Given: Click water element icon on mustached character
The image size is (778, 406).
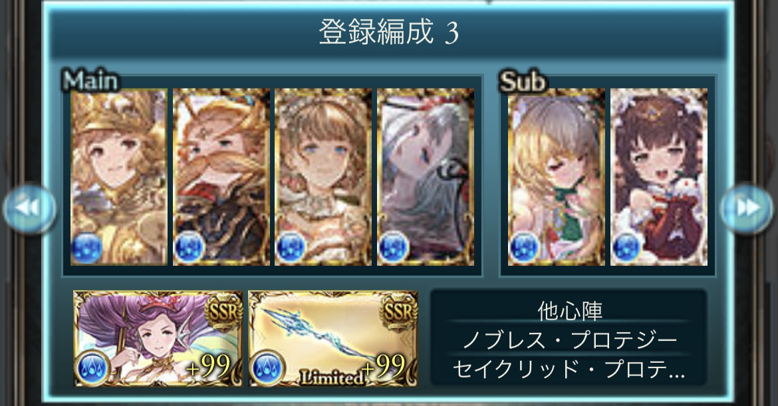Looking at the screenshot, I should [189, 247].
